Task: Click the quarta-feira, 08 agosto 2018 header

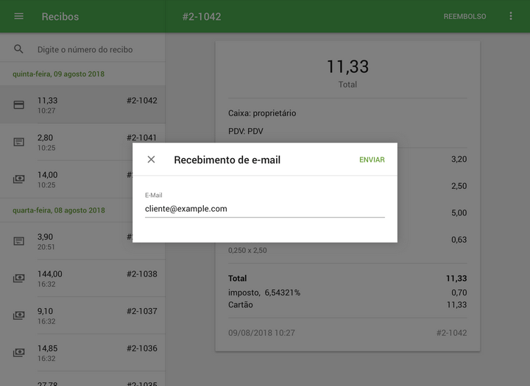Action: click(x=59, y=210)
